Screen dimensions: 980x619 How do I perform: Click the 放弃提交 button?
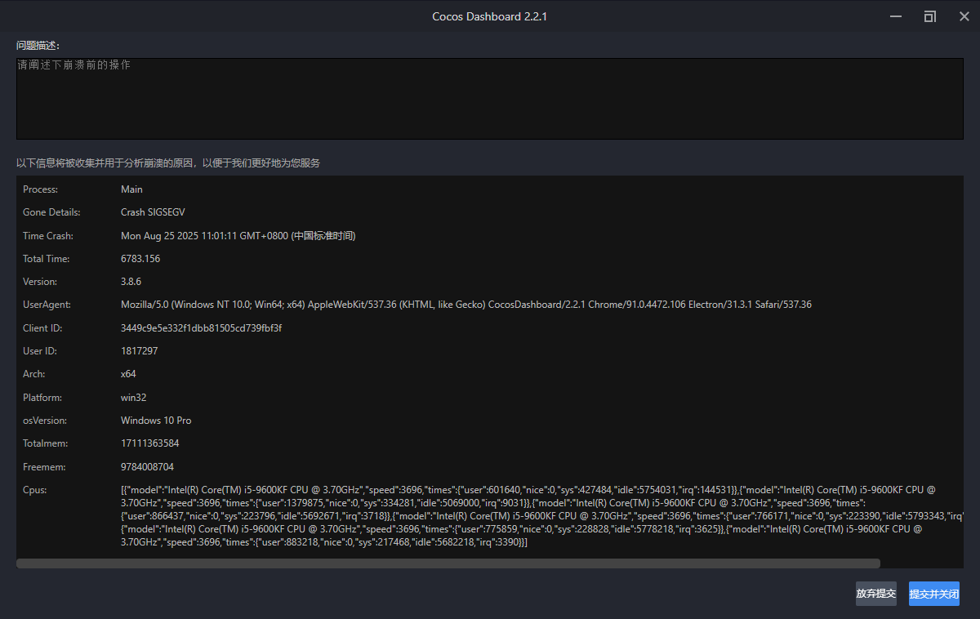point(876,594)
